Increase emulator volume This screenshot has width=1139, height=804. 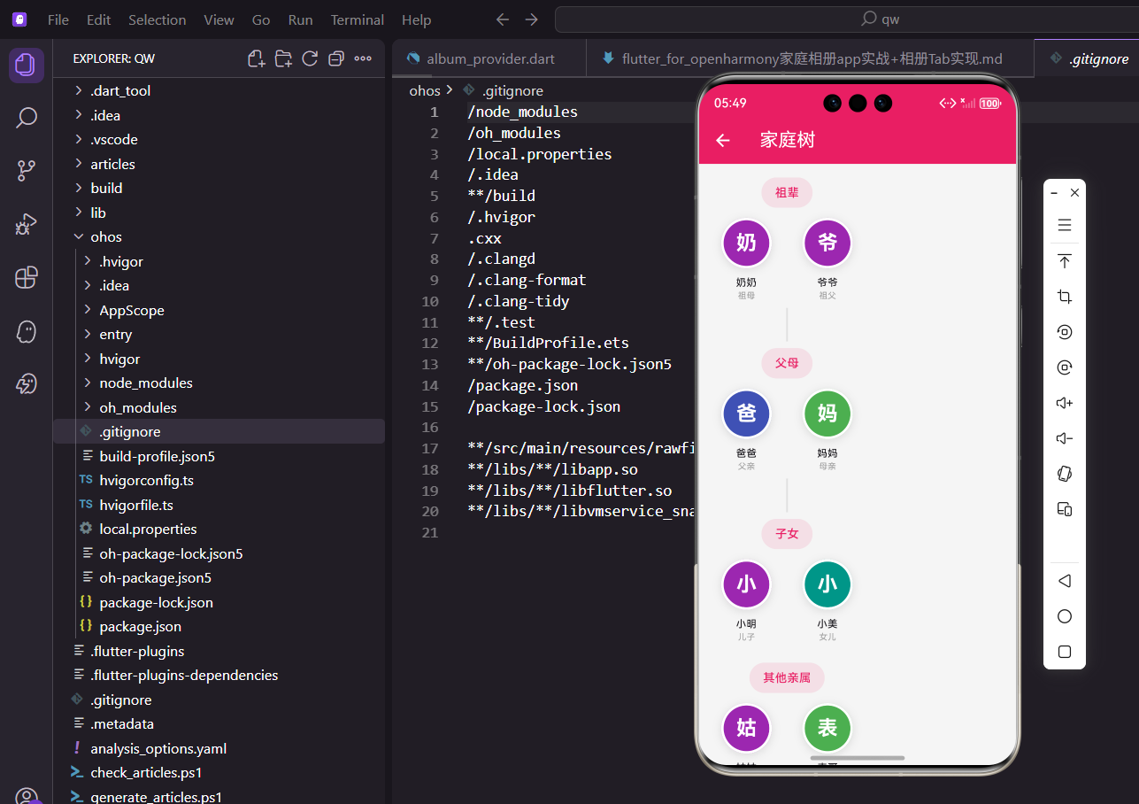[1064, 402]
